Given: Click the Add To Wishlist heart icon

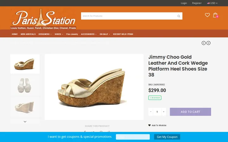Looking at the screenshot, I should pos(149,125).
